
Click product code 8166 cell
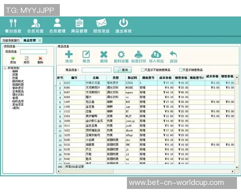[74, 88]
